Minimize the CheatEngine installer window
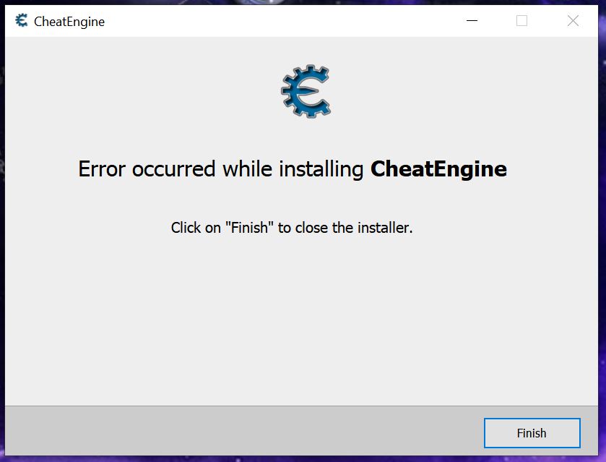Image resolution: width=606 pixels, height=462 pixels. 472,20
